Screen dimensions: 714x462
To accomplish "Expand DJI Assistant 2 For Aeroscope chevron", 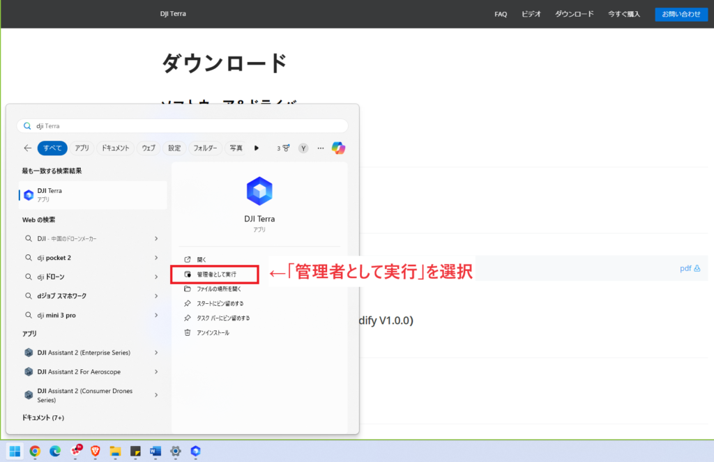I will (156, 372).
